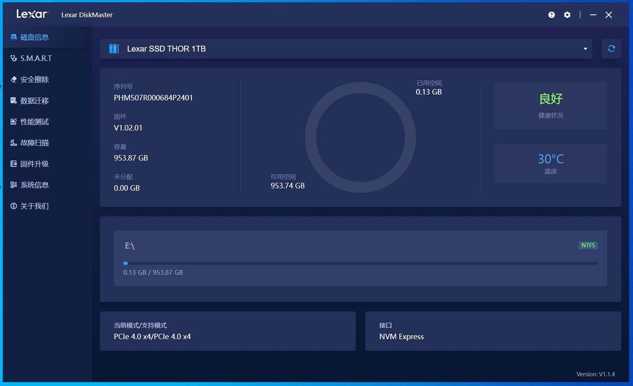Click the 数据迁移 sidebar icon
Viewport: 633px width, 386px height.
[x=14, y=100]
